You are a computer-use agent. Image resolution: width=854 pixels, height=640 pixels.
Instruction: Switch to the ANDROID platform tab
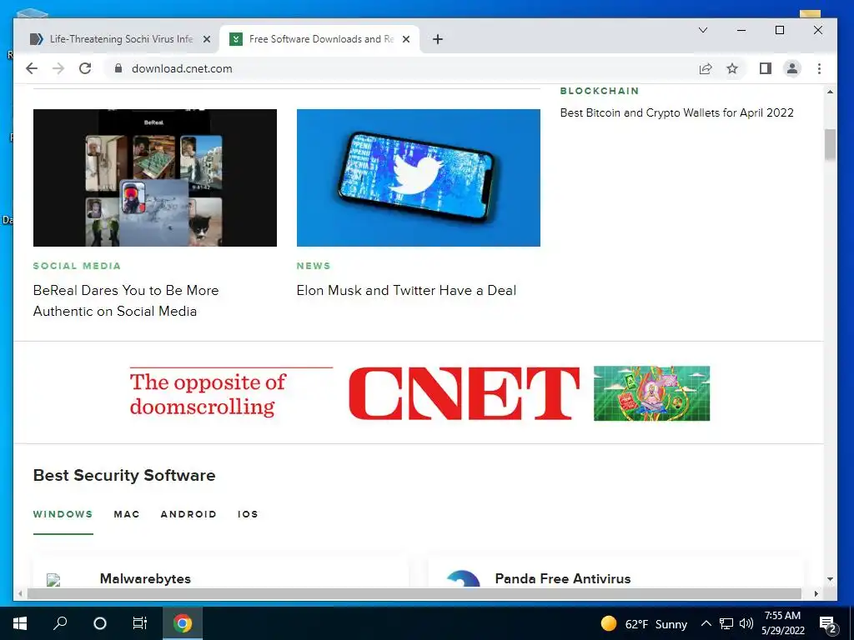point(188,514)
